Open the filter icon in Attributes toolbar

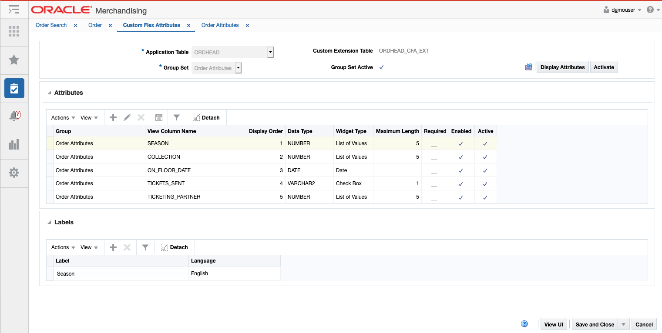point(176,117)
